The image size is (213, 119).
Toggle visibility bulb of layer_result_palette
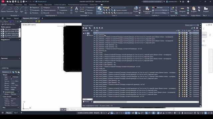pyautogui.click(x=179, y=70)
